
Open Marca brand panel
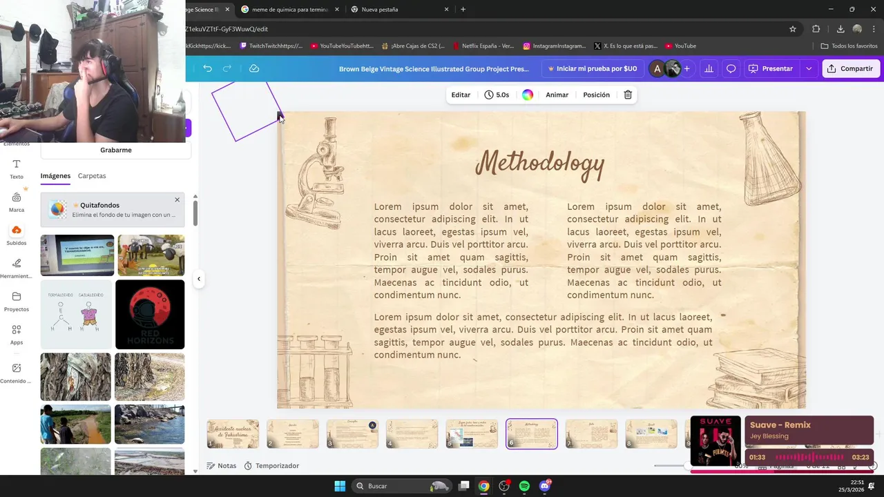pos(17,202)
